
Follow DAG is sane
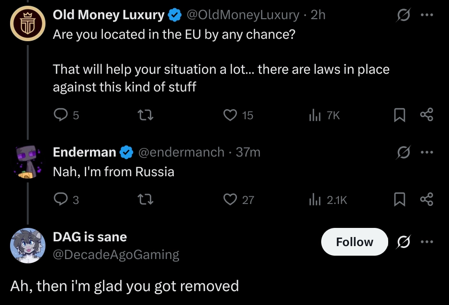(354, 242)
